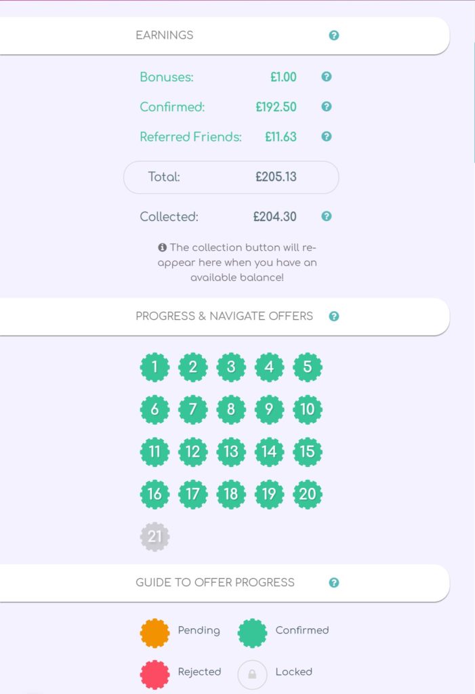The image size is (475, 694).
Task: Navigate to offer number 20
Action: point(308,494)
